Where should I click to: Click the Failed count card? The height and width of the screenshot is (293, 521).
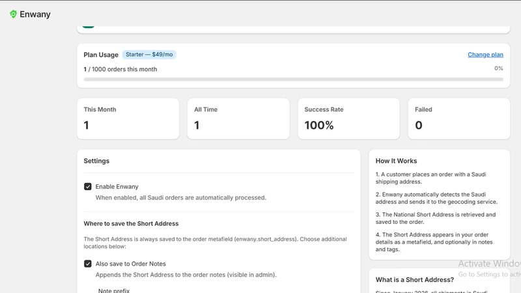[x=459, y=119]
